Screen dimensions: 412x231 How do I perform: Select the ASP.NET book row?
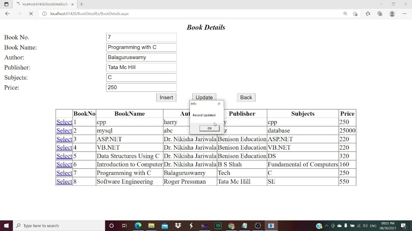[x=64, y=139]
